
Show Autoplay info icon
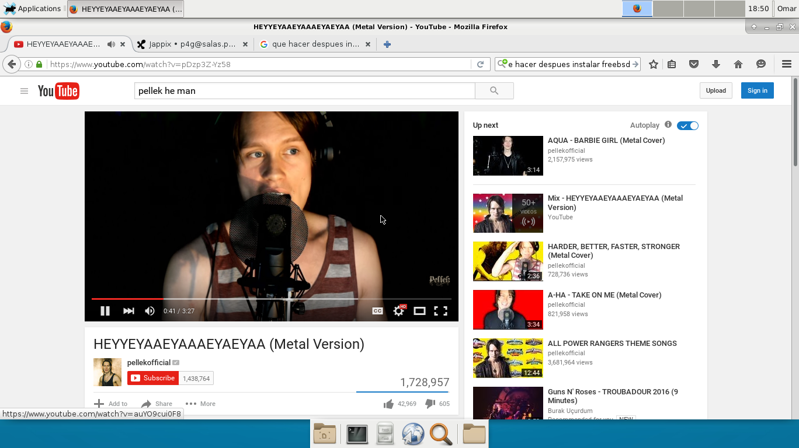[668, 125]
